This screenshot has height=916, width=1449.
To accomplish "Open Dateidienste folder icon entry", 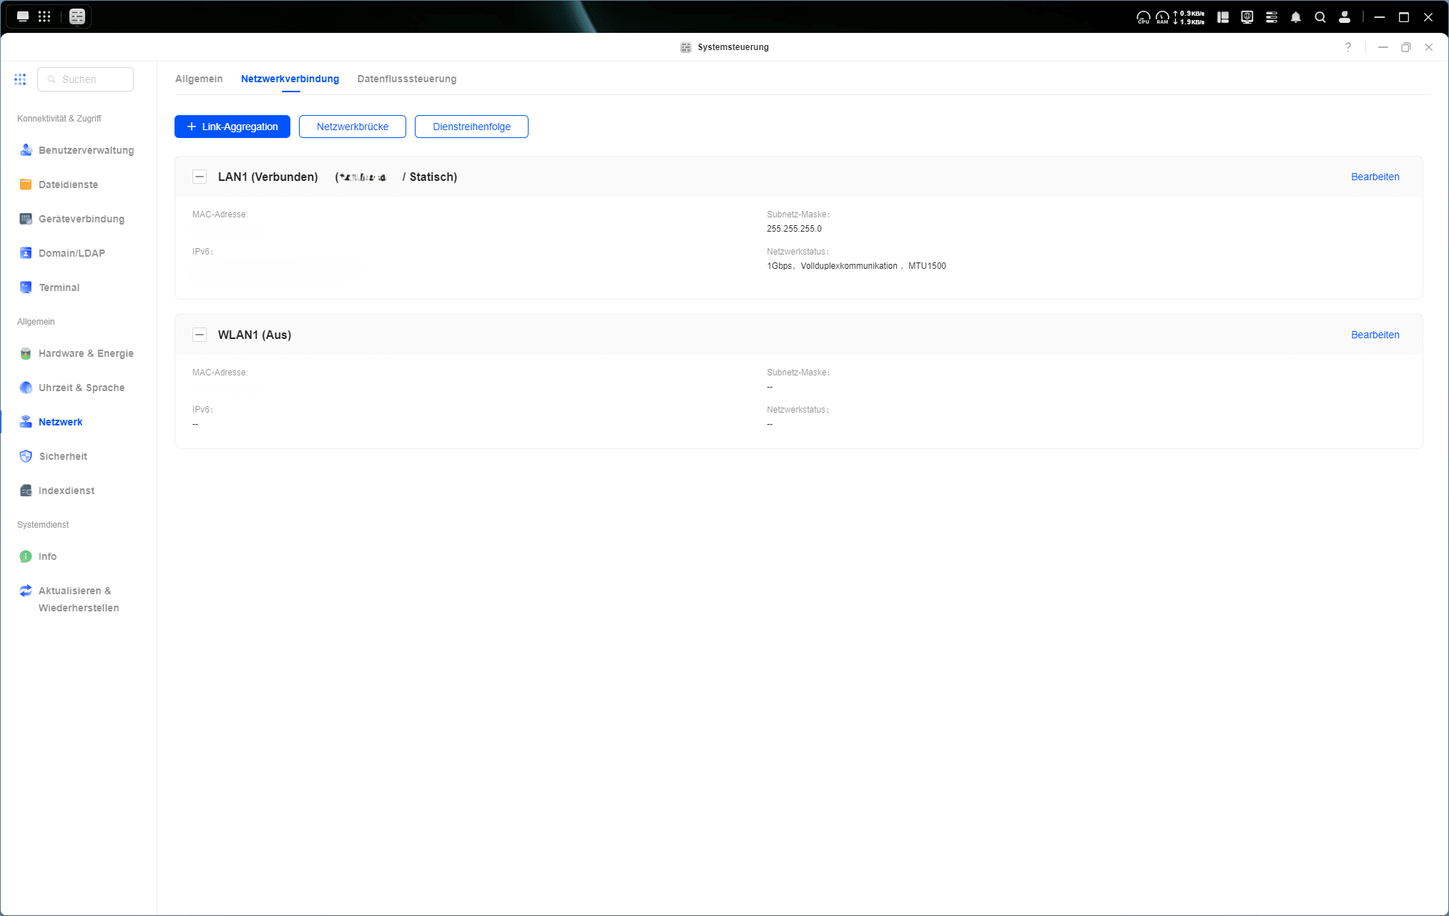I will 68,184.
